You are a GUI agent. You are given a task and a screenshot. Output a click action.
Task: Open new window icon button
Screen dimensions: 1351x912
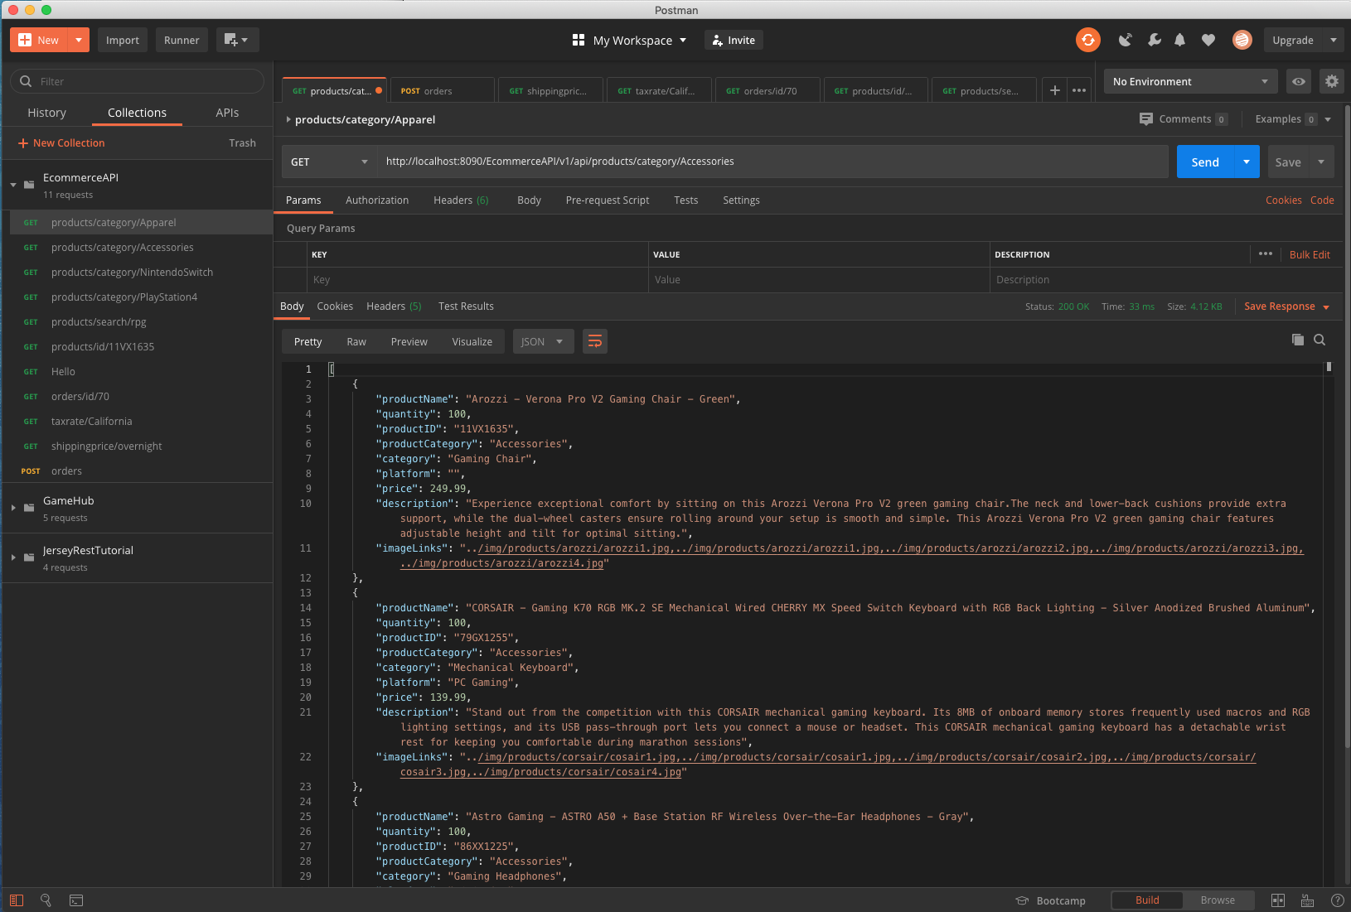pos(237,40)
